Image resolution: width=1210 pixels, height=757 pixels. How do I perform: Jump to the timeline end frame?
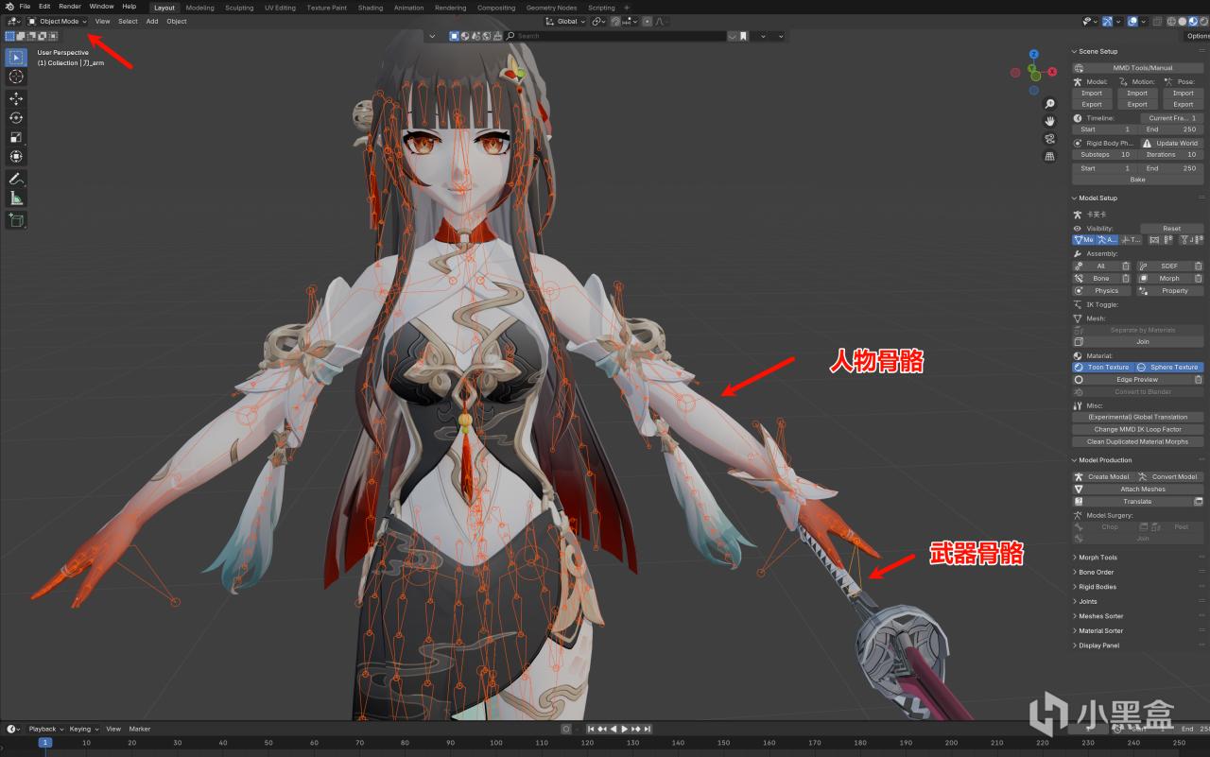click(648, 729)
